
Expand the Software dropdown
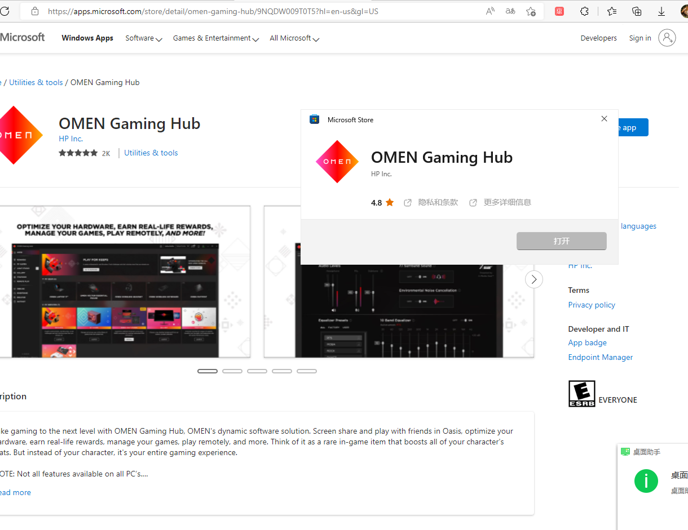[x=141, y=38]
